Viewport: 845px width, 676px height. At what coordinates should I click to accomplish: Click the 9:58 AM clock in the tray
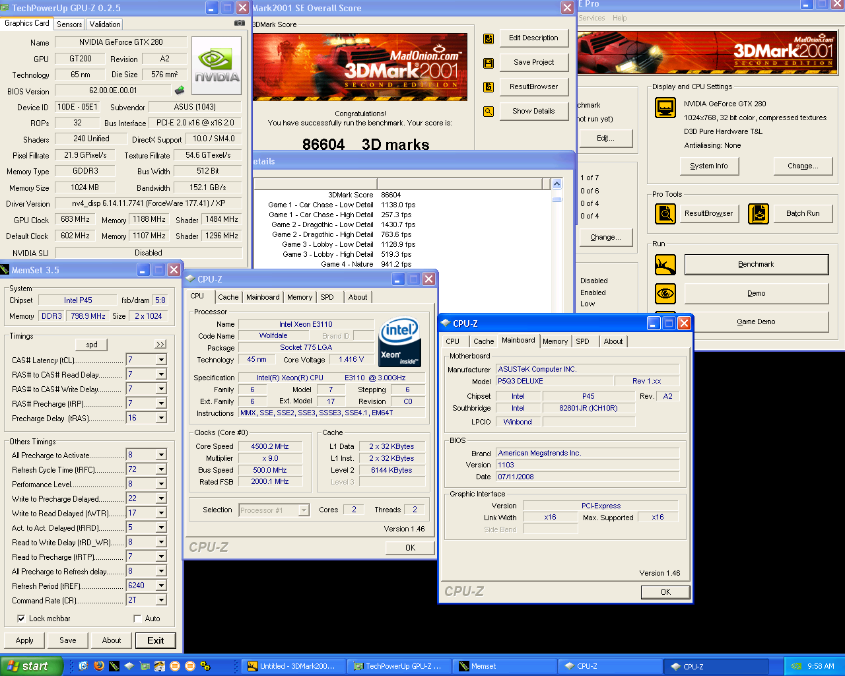click(x=821, y=666)
